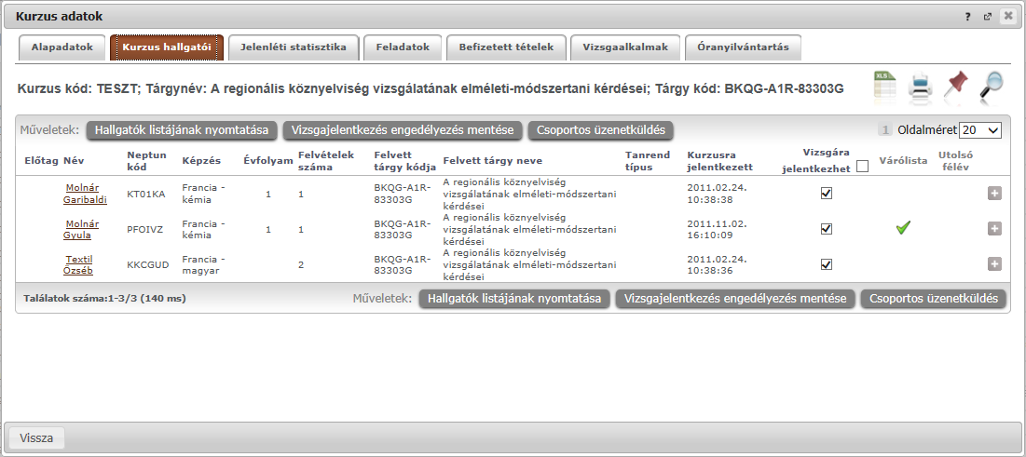Expand row options for Molnár Garibaldi
This screenshot has width=1026, height=457.
click(x=994, y=193)
